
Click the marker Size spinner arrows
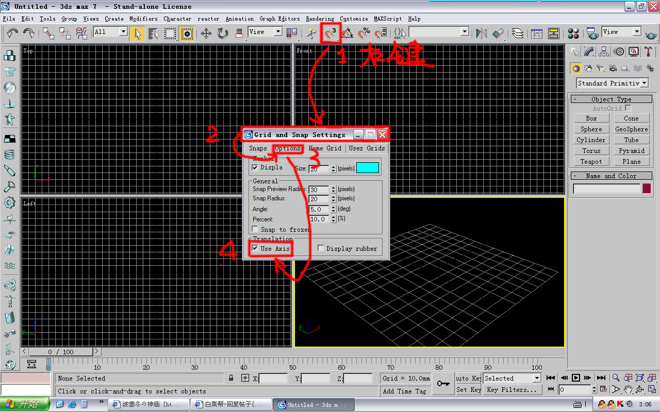(333, 168)
